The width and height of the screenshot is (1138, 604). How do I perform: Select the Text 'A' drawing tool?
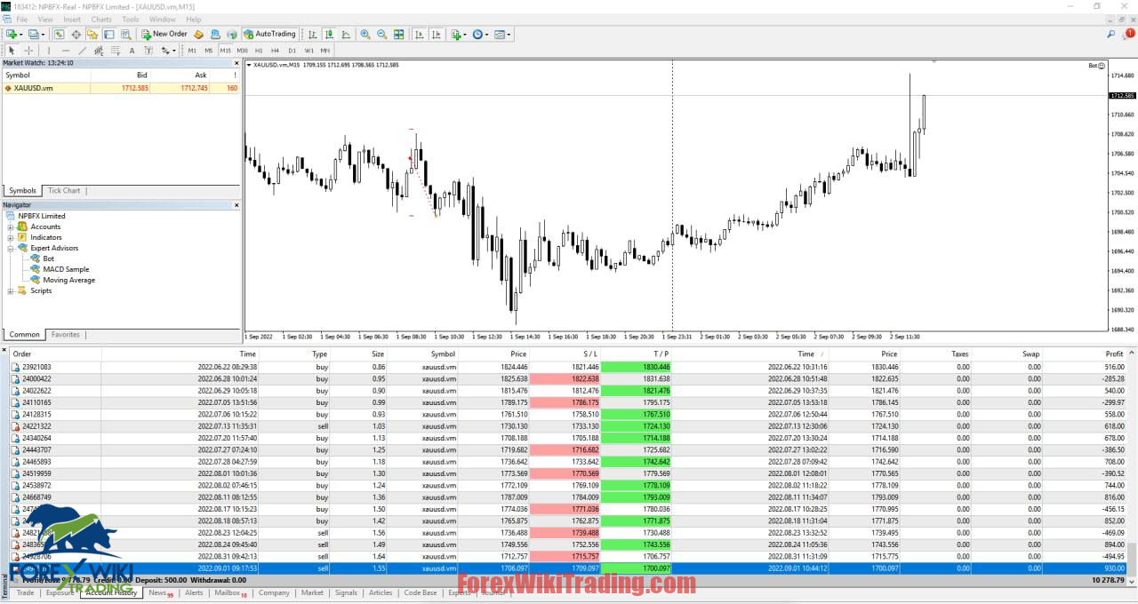132,51
